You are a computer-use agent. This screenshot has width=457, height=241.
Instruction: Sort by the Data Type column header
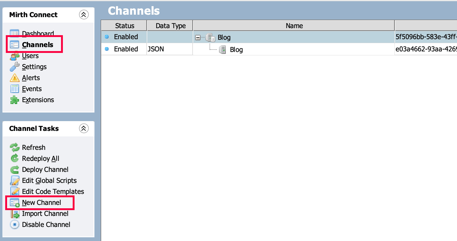click(170, 26)
